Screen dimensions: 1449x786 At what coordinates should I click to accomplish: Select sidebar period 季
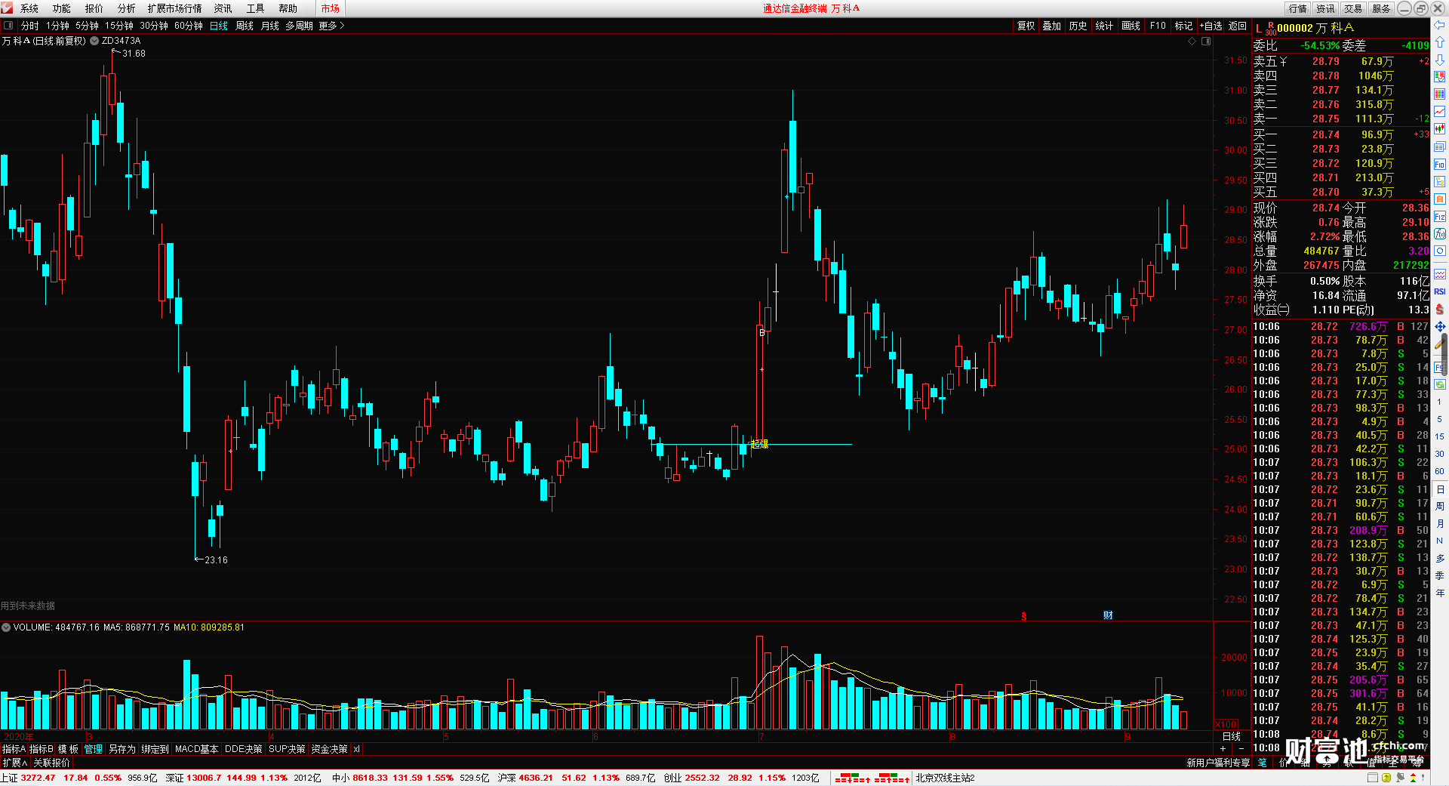(1440, 576)
